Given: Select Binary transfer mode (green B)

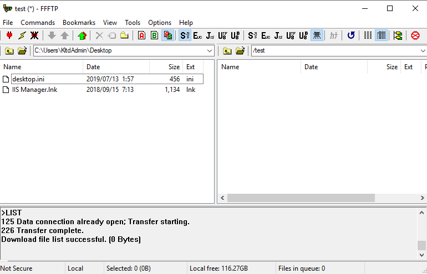Looking at the screenshot, I should coord(154,35).
